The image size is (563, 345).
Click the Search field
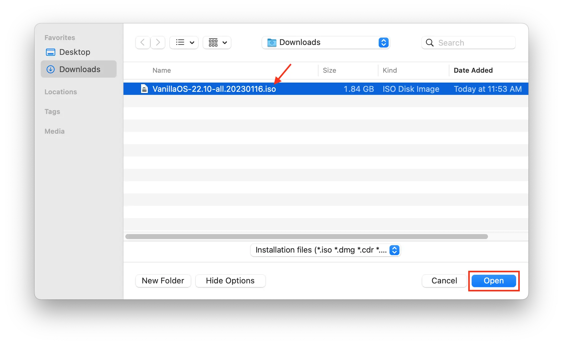click(x=469, y=43)
